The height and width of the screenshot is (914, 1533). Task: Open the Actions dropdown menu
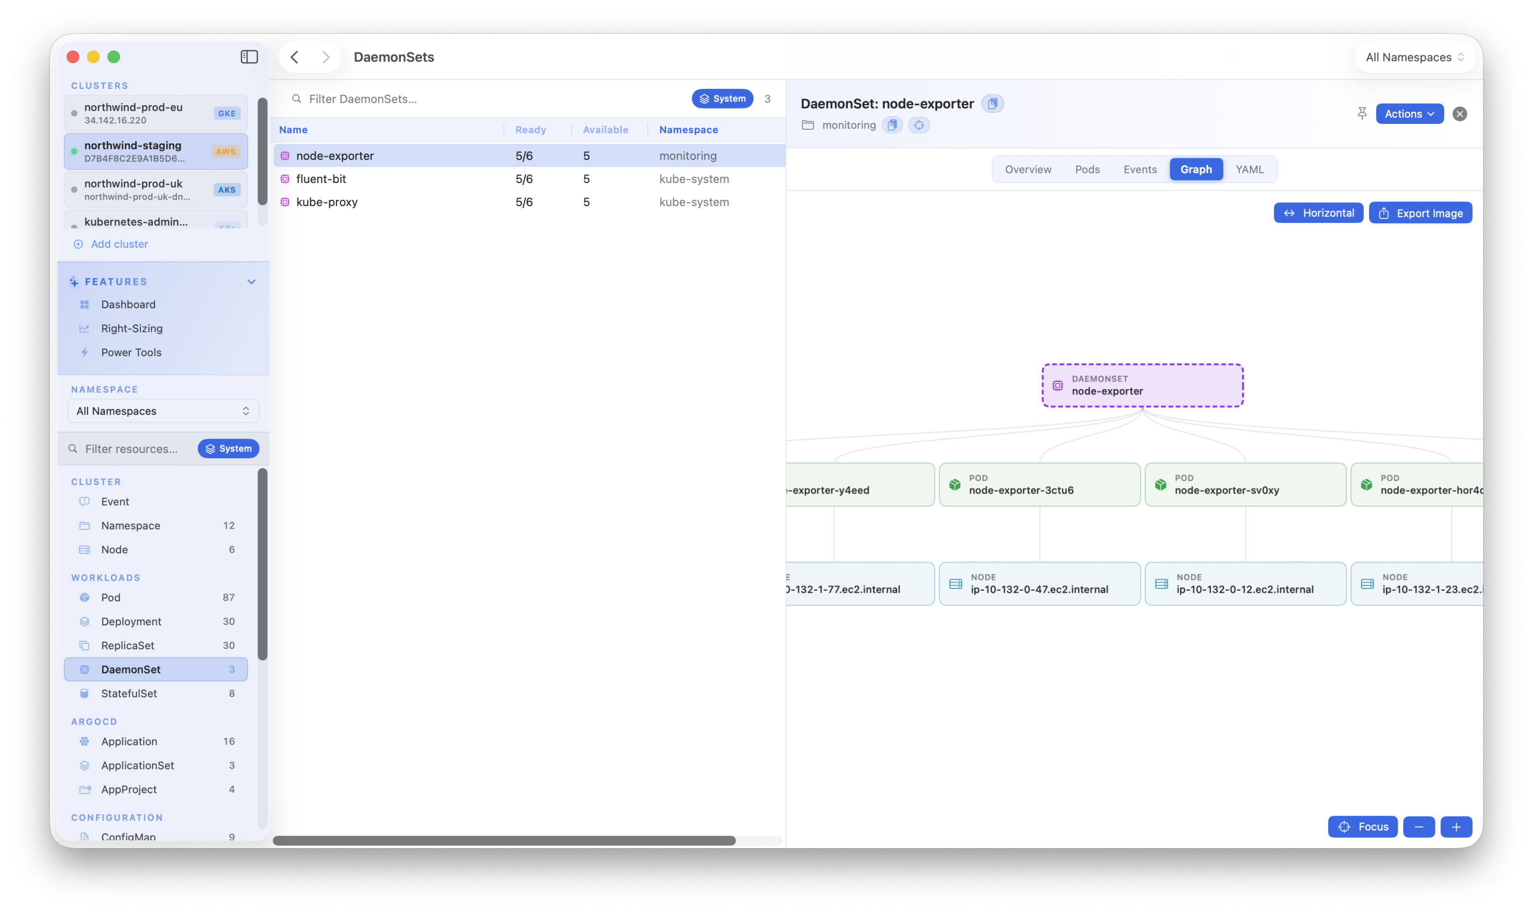[1409, 113]
